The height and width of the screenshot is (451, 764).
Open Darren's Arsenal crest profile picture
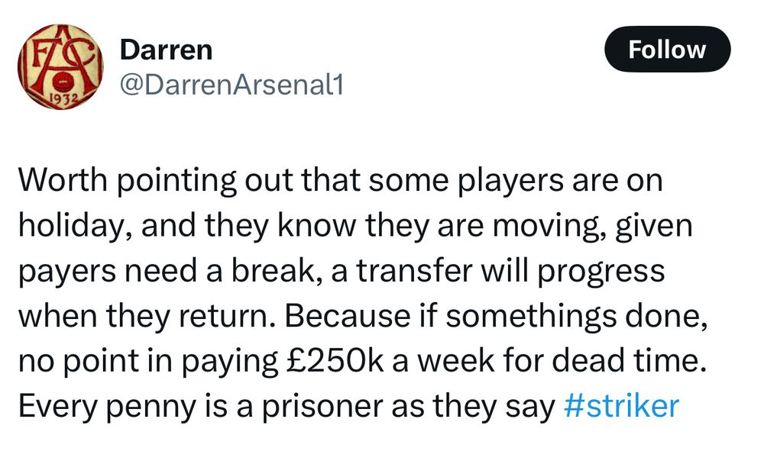[60, 67]
